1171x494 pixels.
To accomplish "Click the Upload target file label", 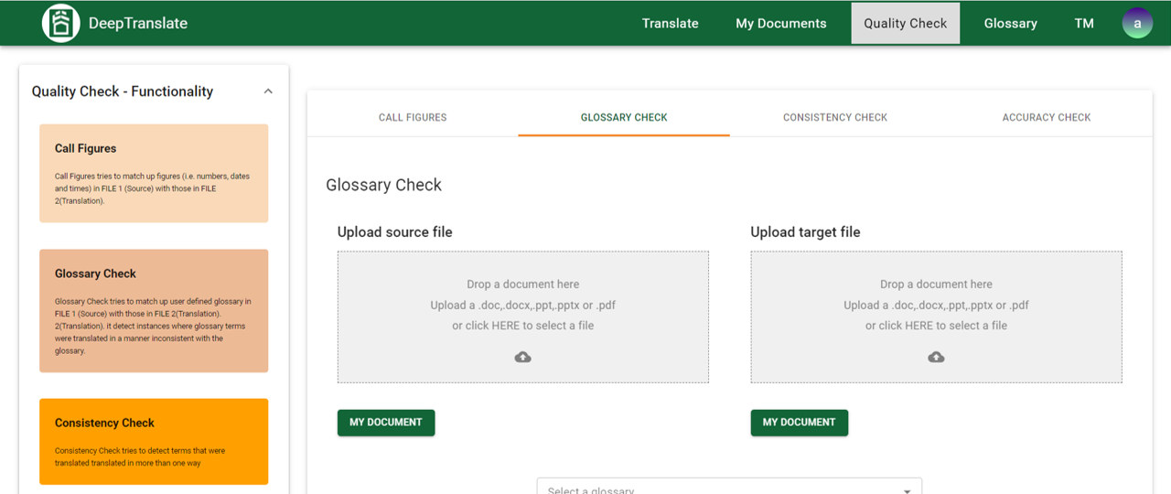I will (x=806, y=232).
